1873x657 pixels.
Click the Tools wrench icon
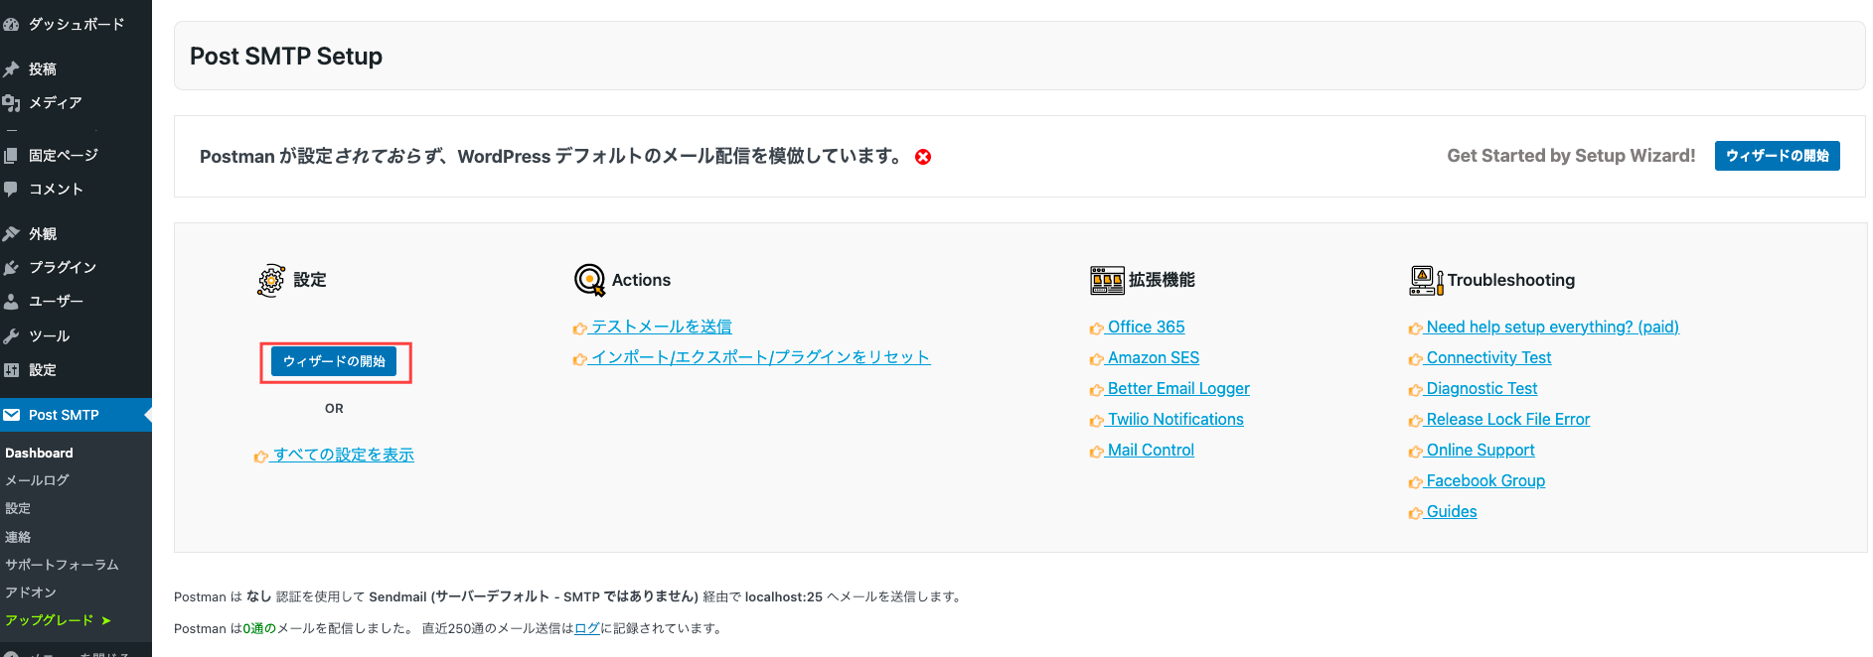pyautogui.click(x=11, y=336)
